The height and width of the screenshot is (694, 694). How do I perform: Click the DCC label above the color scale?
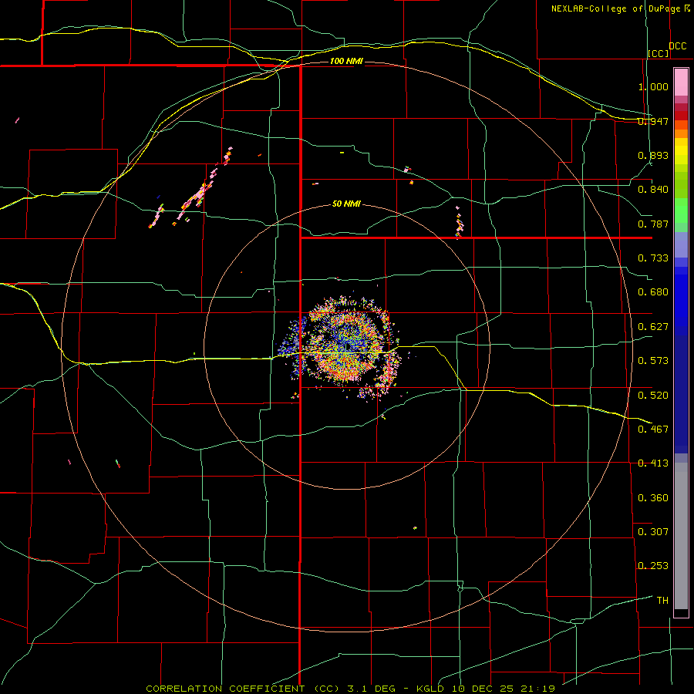point(678,46)
